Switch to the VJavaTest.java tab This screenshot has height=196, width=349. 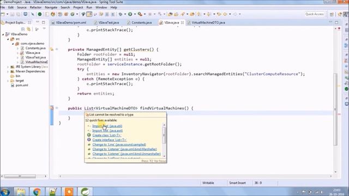pyautogui.click(x=106, y=22)
